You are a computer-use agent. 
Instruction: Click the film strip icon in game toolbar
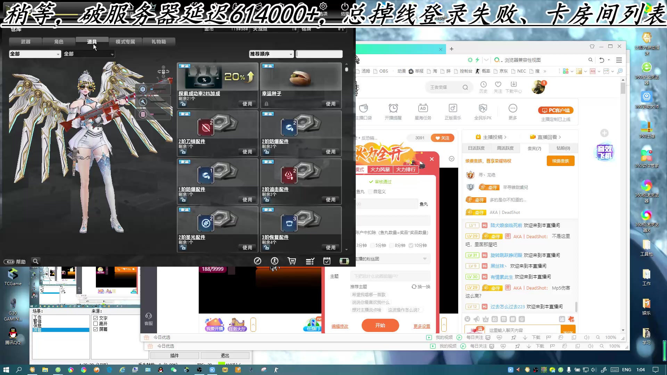coord(344,261)
